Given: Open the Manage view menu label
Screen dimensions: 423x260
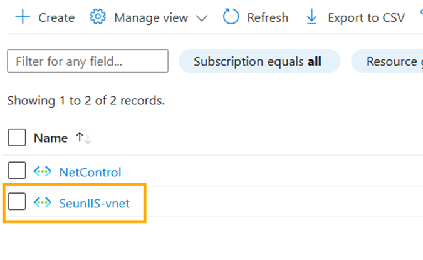Looking at the screenshot, I should click(150, 17).
